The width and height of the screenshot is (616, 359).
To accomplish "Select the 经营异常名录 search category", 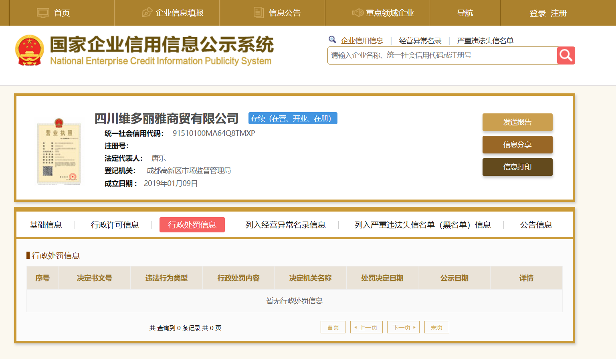I will 420,40.
